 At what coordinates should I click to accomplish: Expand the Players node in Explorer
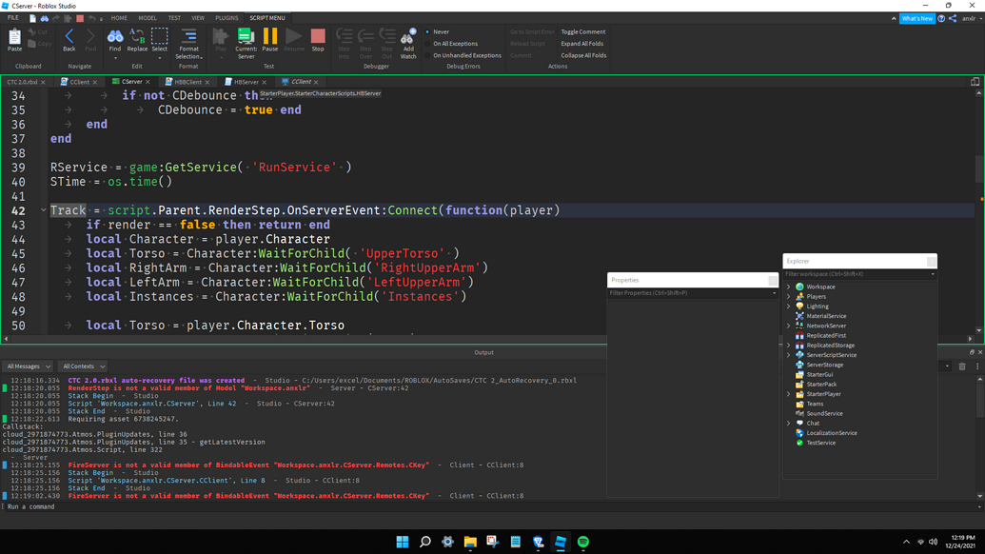(x=789, y=296)
